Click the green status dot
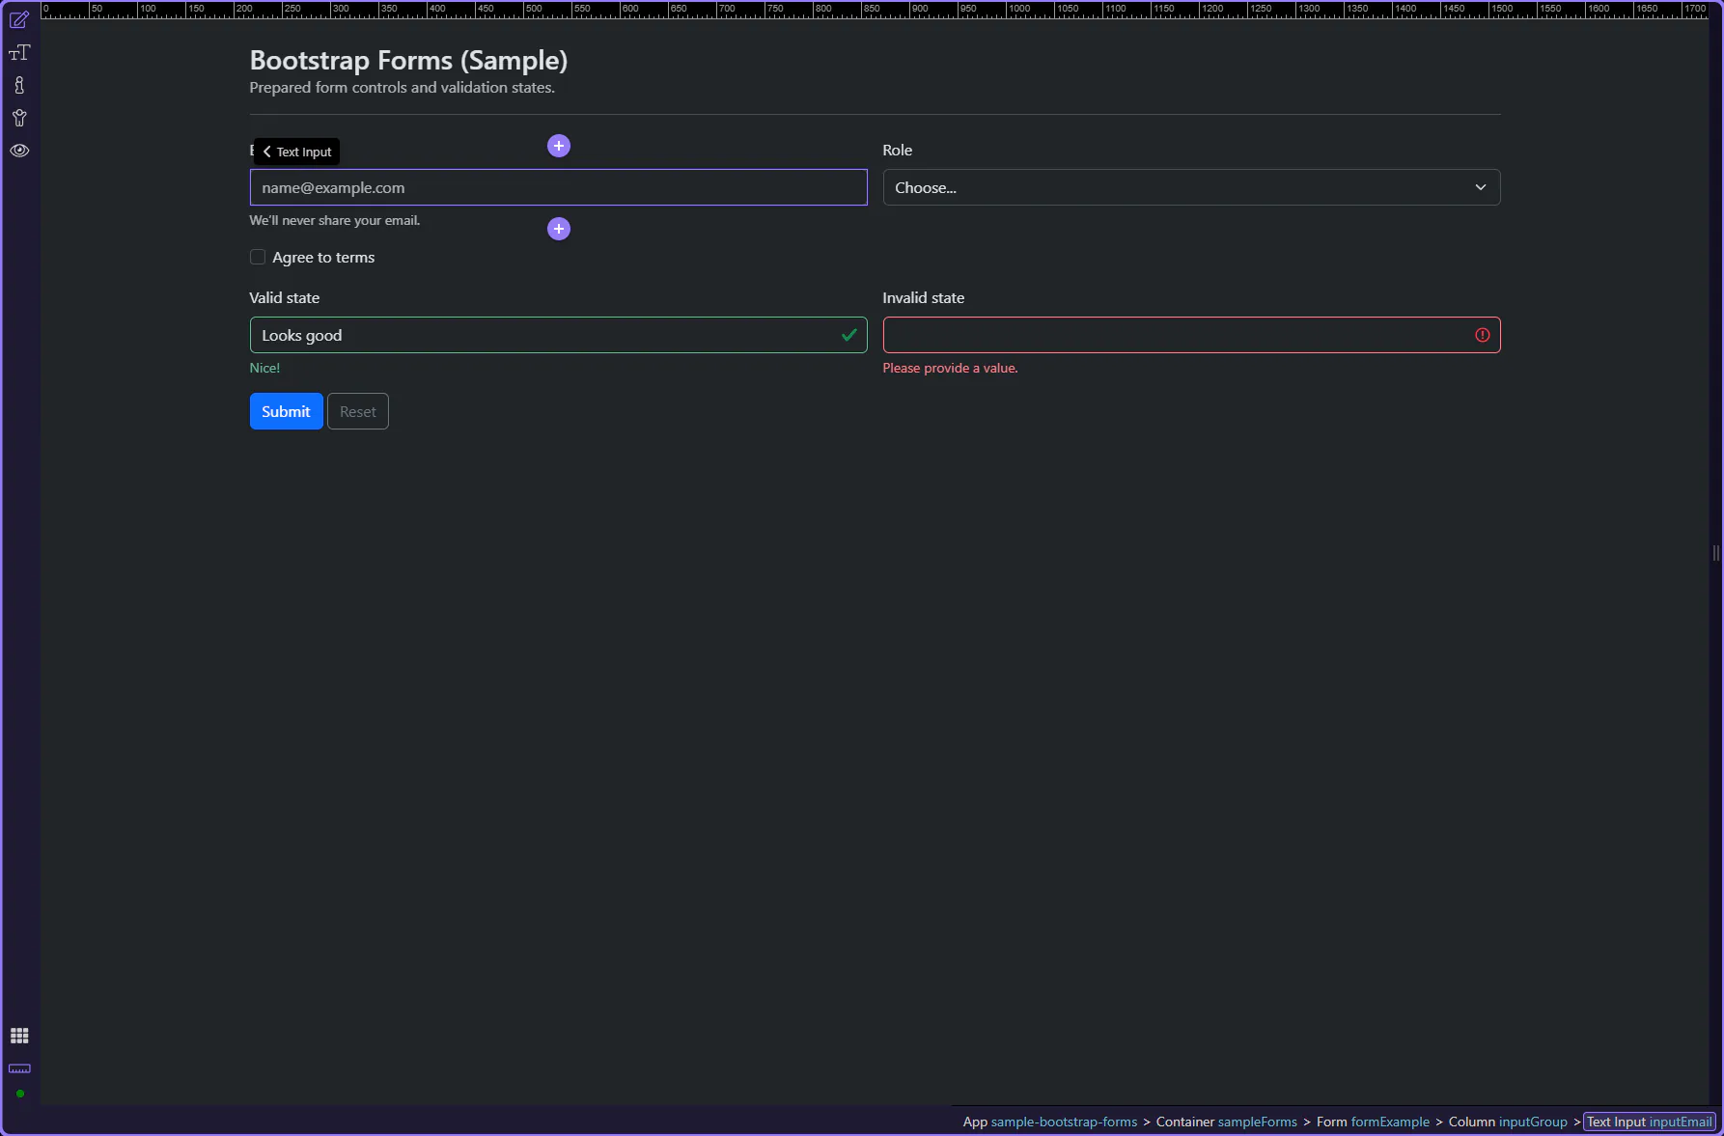This screenshot has width=1724, height=1136. pos(20,1094)
